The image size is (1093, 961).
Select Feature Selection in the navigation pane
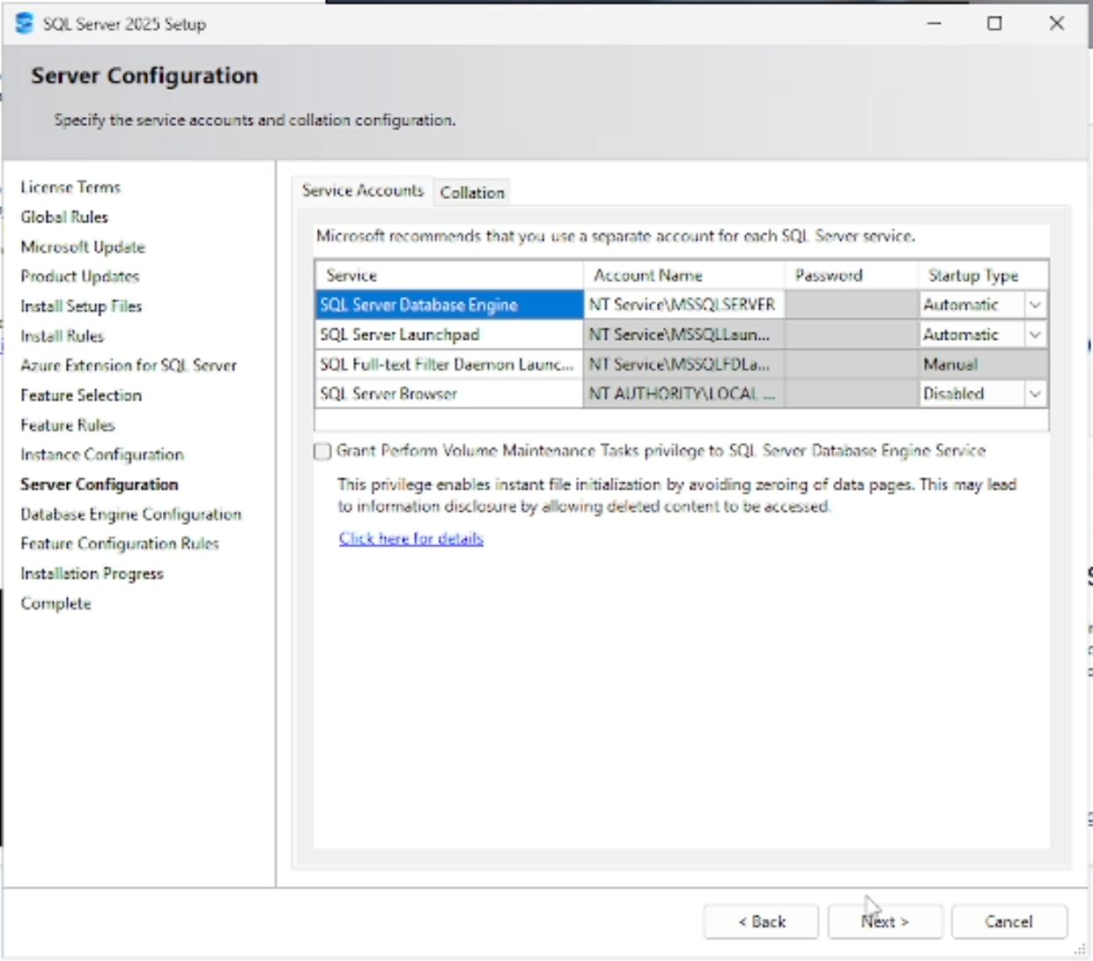(80, 395)
